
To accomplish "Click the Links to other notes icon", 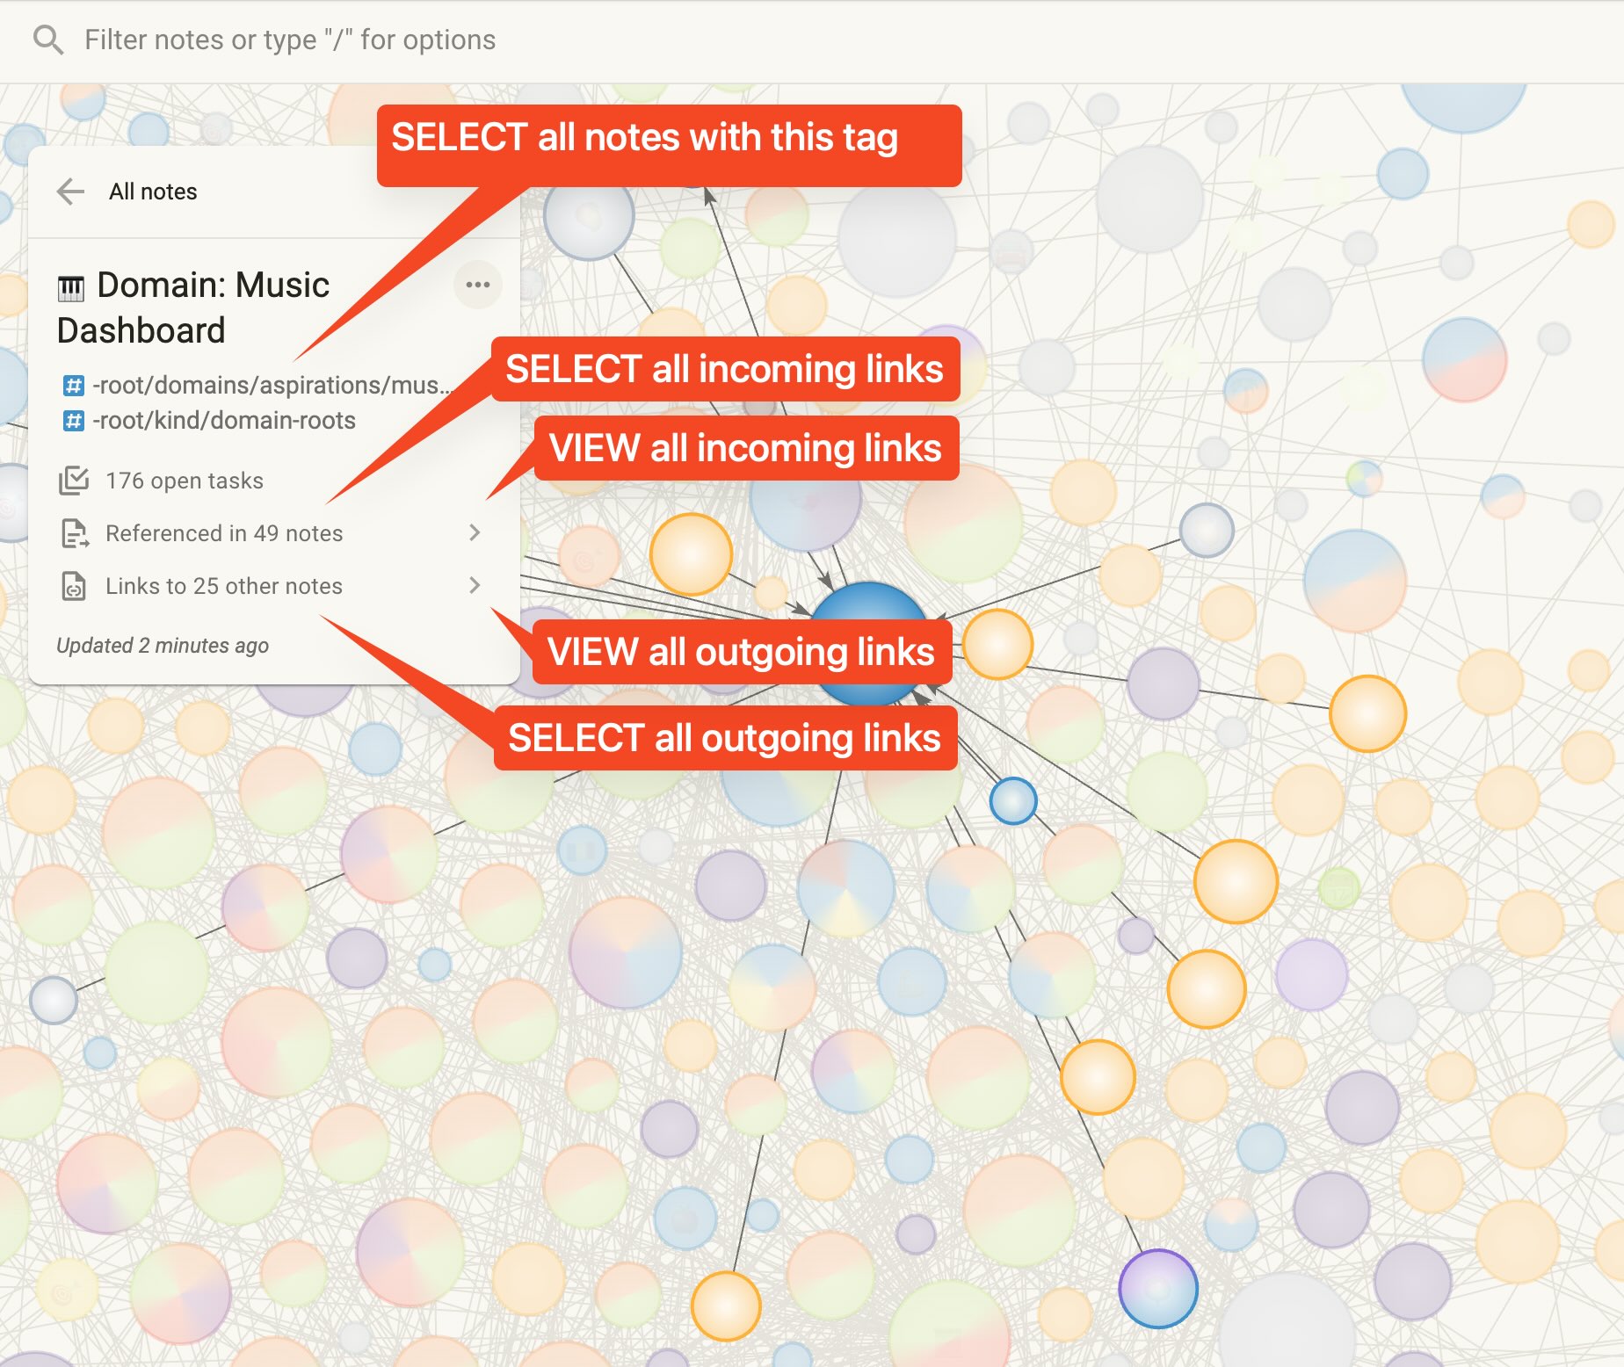I will [x=74, y=586].
